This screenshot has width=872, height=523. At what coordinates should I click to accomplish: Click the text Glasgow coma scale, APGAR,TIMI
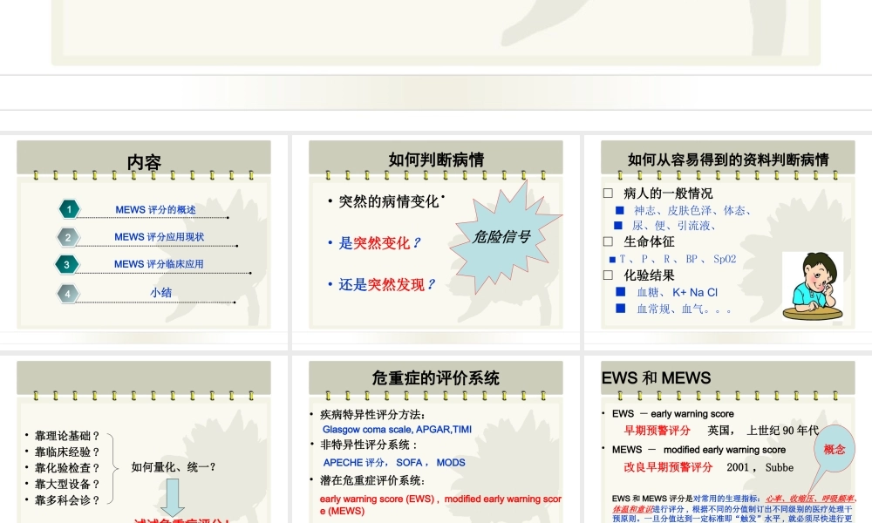tap(397, 429)
